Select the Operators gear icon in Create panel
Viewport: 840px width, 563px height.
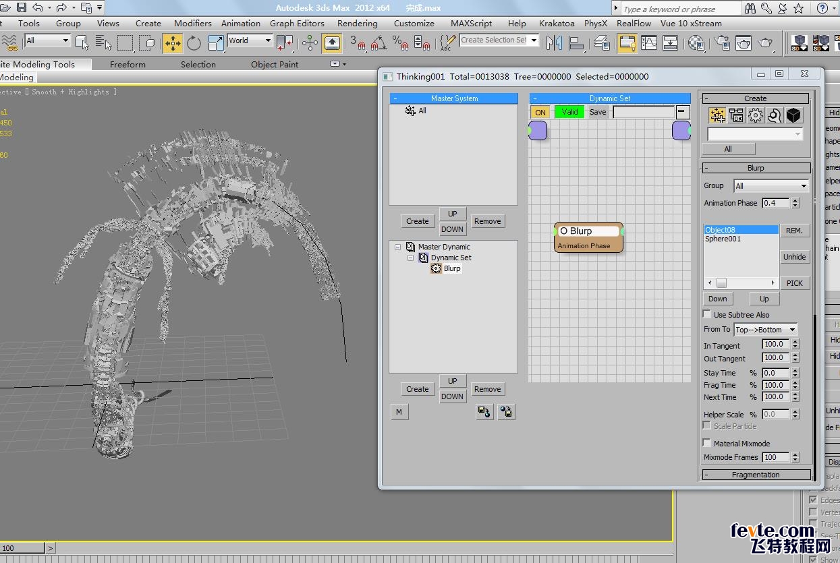pos(756,115)
